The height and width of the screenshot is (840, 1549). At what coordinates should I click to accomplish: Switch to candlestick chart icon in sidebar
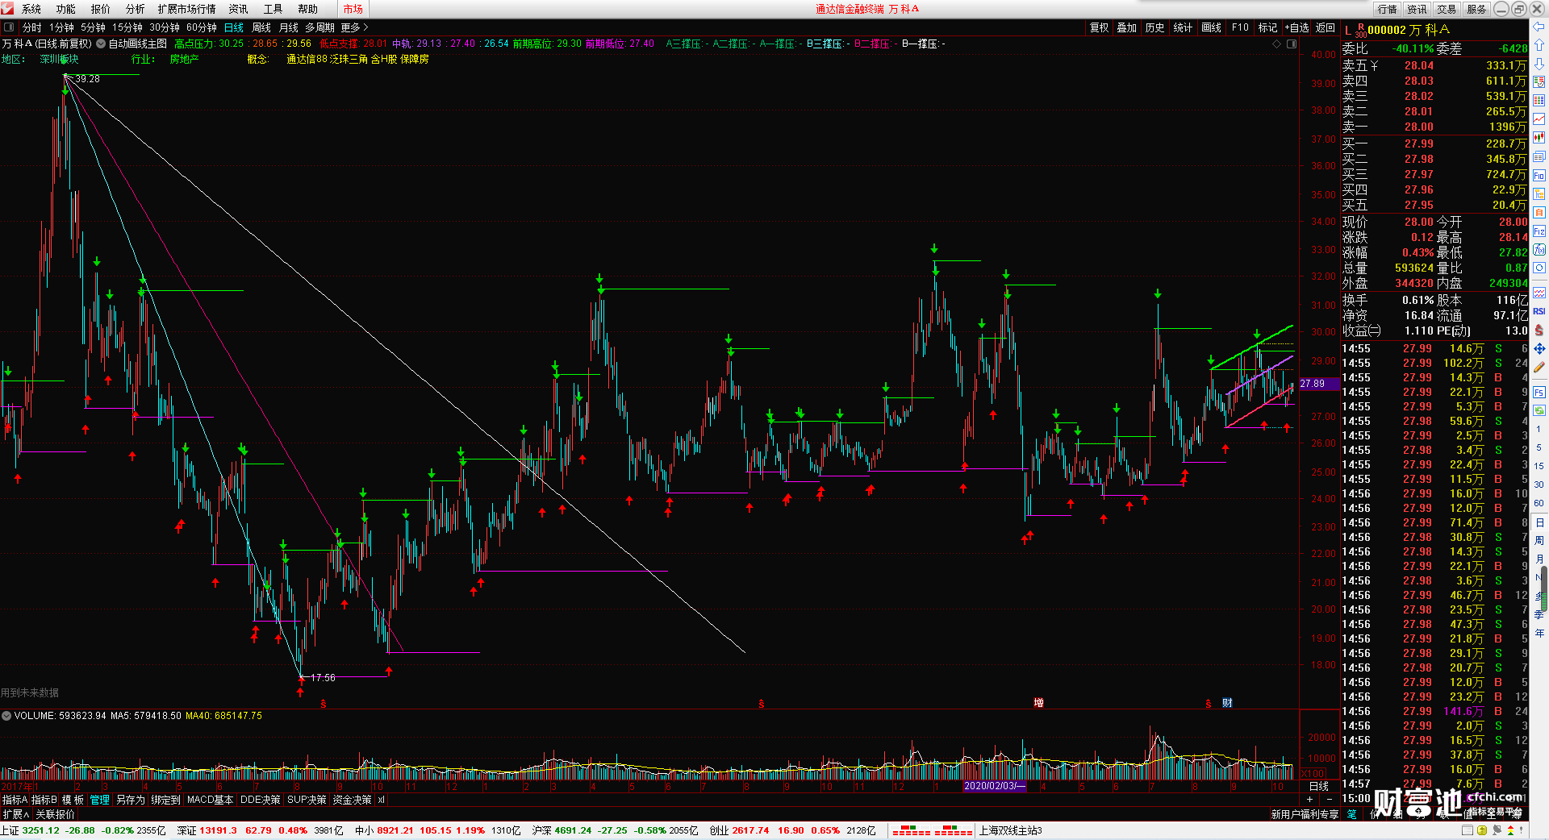pyautogui.click(x=1539, y=138)
